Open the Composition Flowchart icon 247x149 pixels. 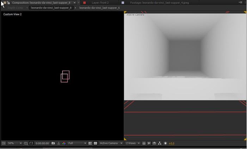coord(160,143)
